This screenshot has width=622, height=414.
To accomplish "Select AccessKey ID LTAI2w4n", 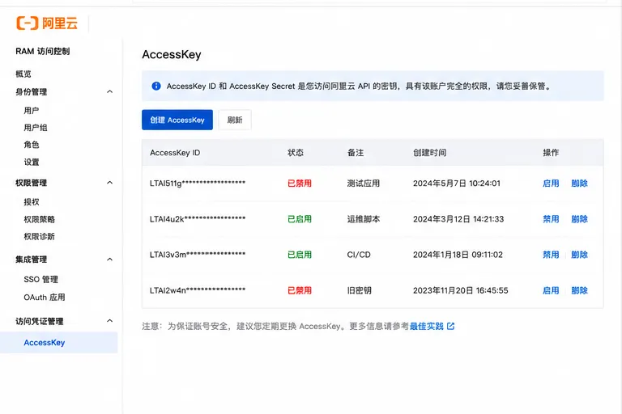I will click(198, 290).
